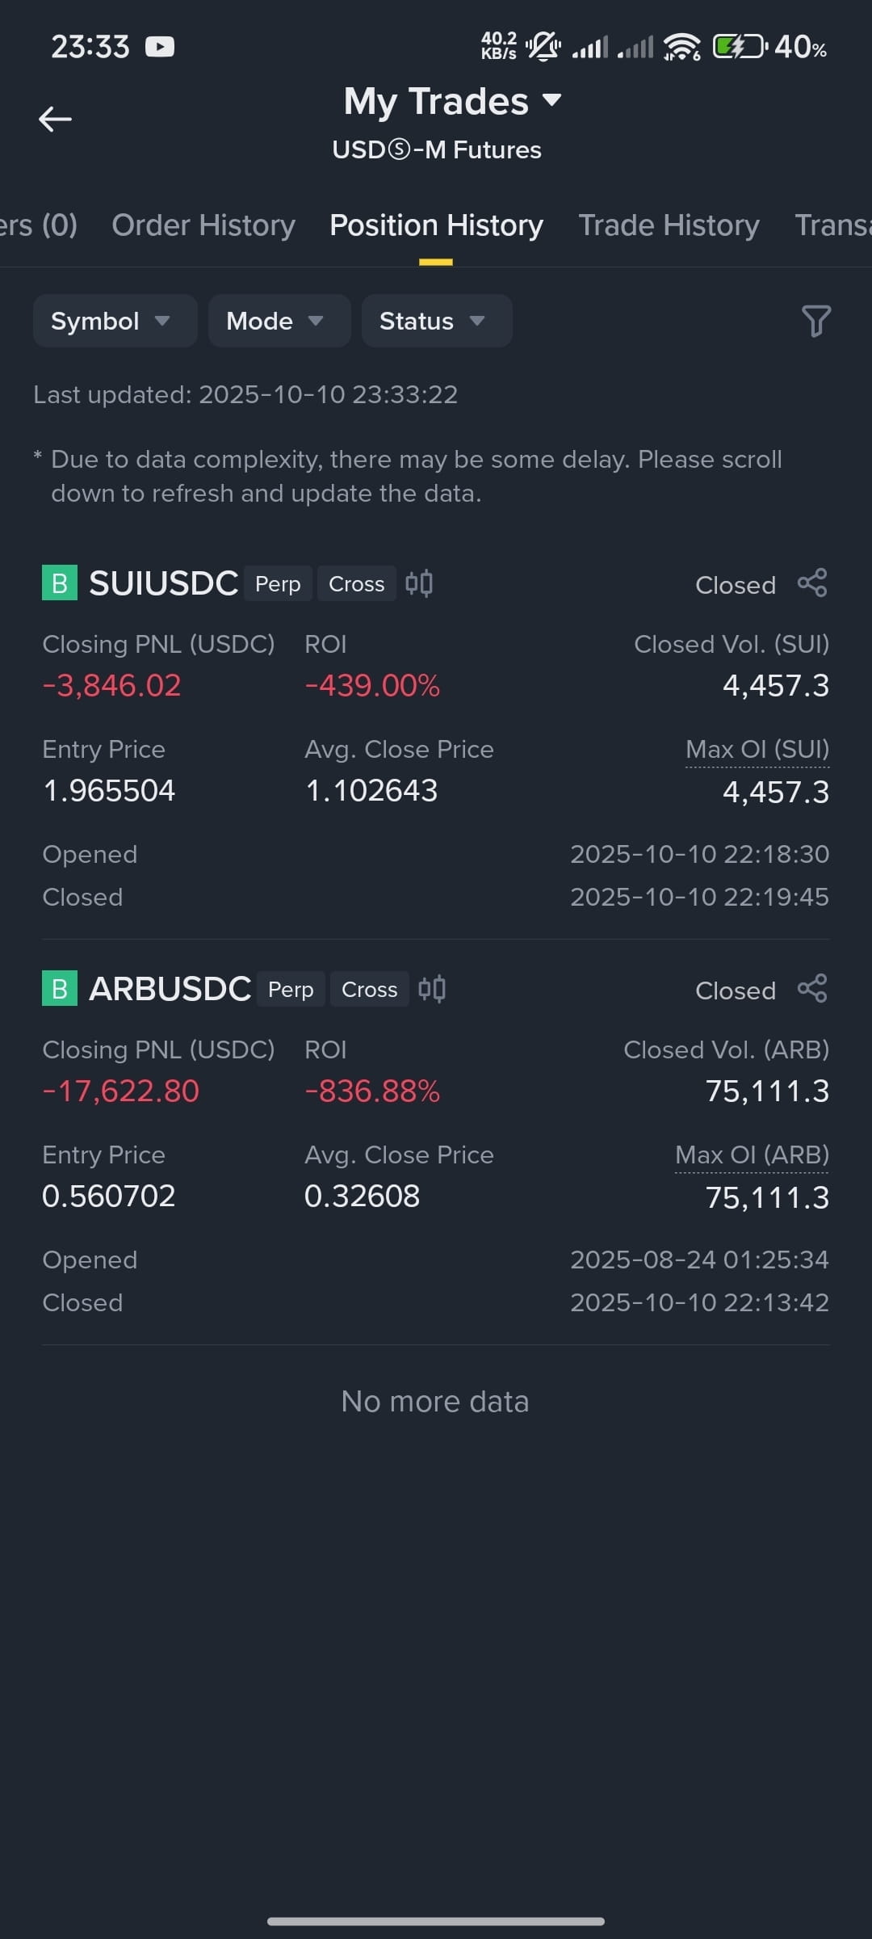
Task: Tap the Cross tag on ARBUSDC
Action: [x=369, y=989]
